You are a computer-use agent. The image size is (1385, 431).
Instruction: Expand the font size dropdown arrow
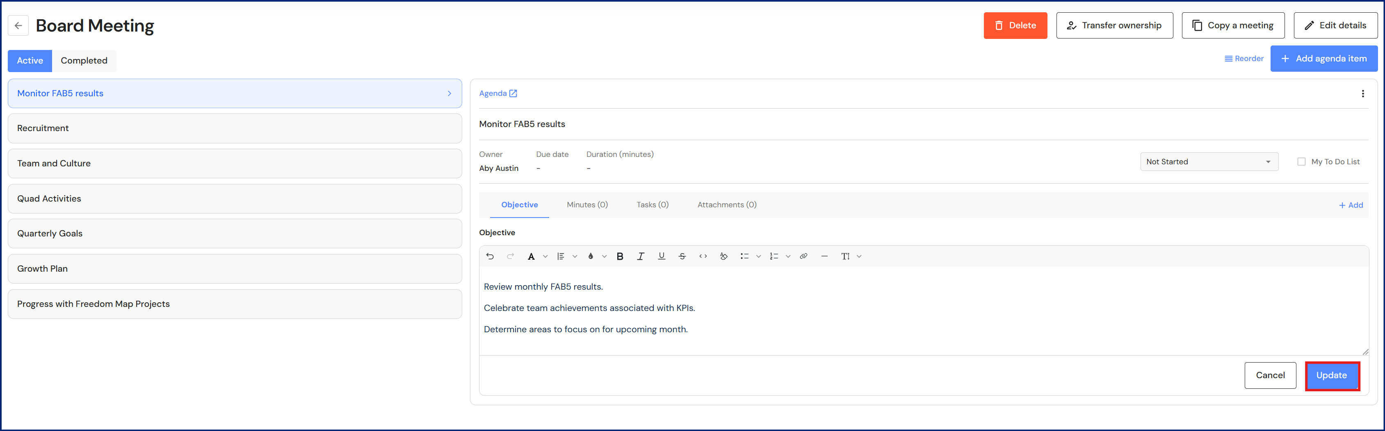859,256
